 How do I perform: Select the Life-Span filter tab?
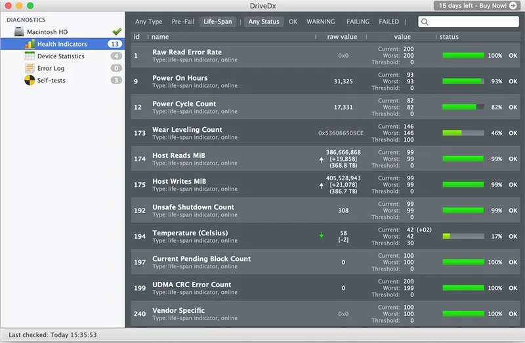pyautogui.click(x=217, y=22)
